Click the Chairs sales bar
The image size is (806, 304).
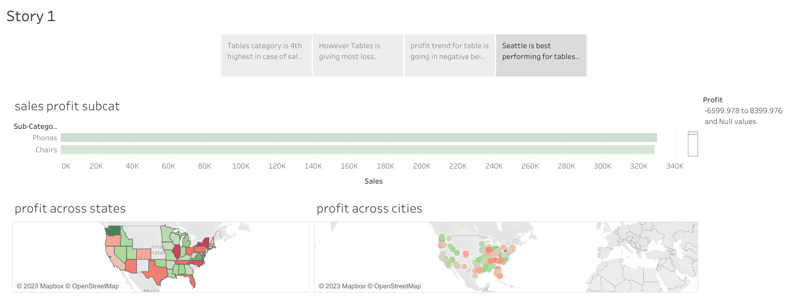pyautogui.click(x=357, y=150)
